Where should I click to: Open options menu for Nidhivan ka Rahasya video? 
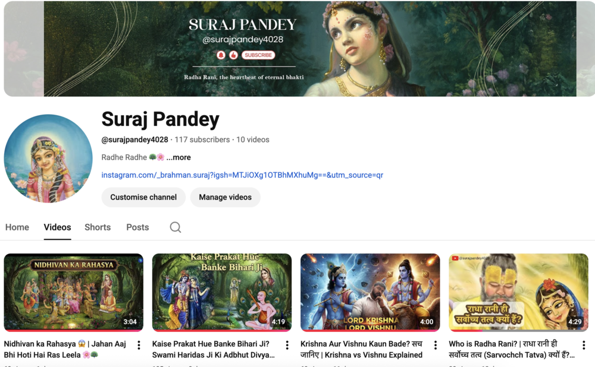139,345
